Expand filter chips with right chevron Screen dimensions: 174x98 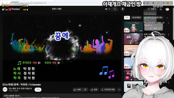[167, 18]
